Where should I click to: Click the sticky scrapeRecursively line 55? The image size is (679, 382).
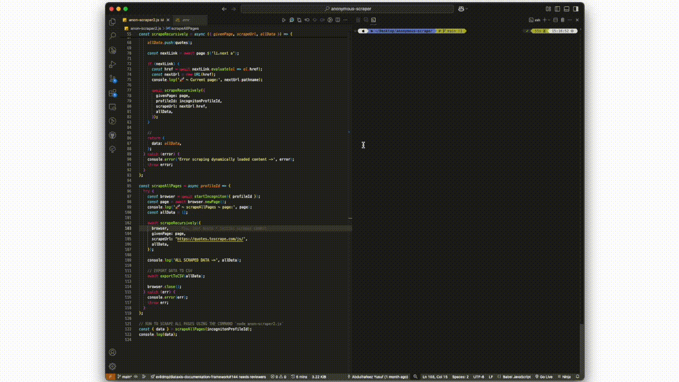coord(215,34)
